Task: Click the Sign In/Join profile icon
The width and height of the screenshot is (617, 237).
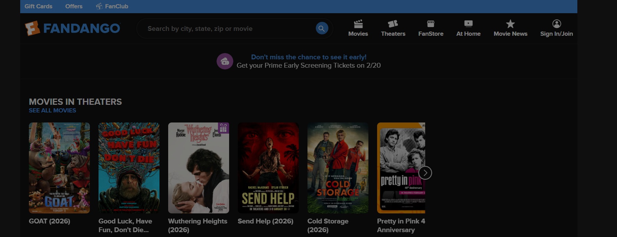Action: tap(556, 24)
